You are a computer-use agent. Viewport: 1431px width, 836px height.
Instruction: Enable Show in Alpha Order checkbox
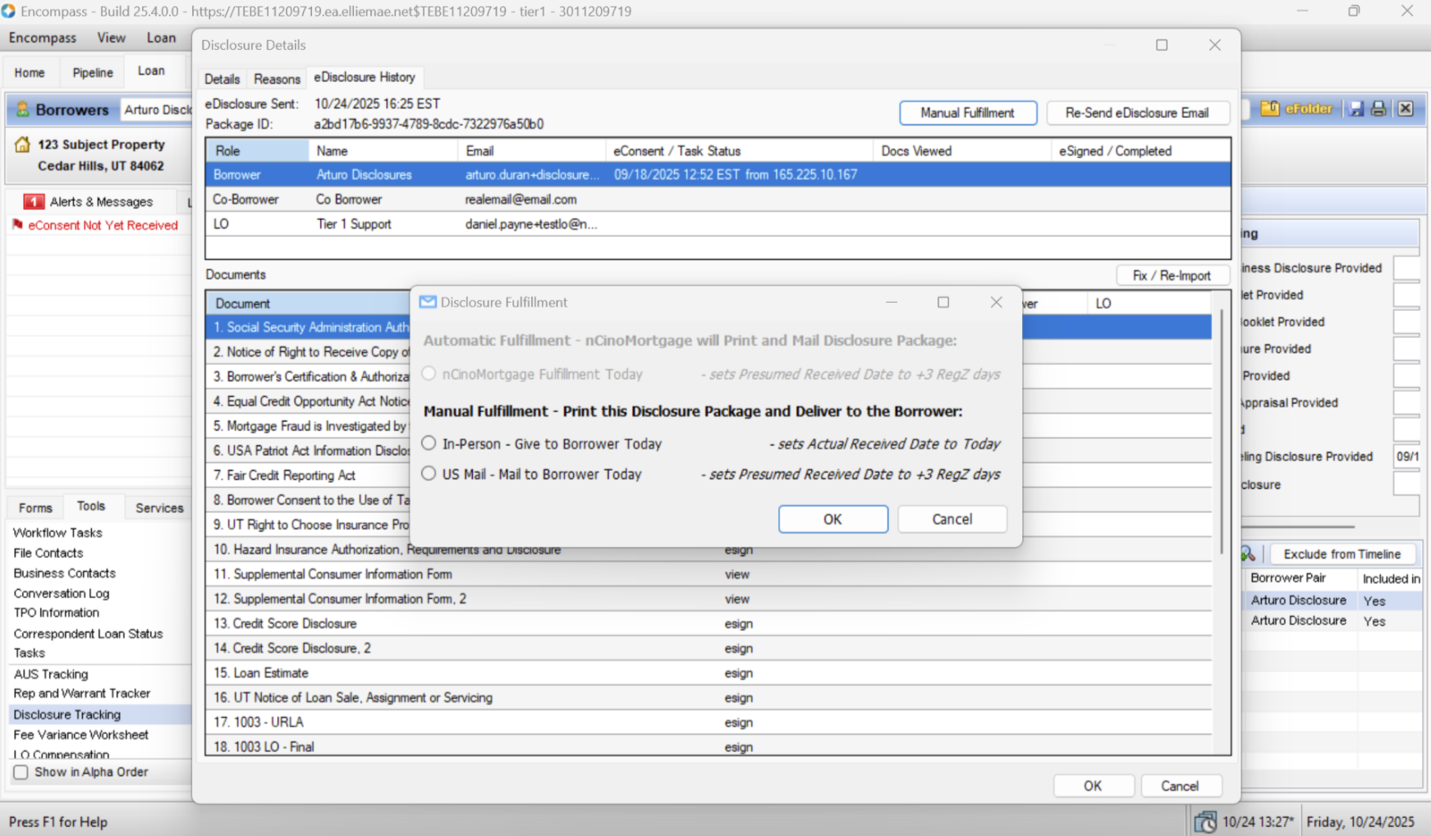pos(21,772)
